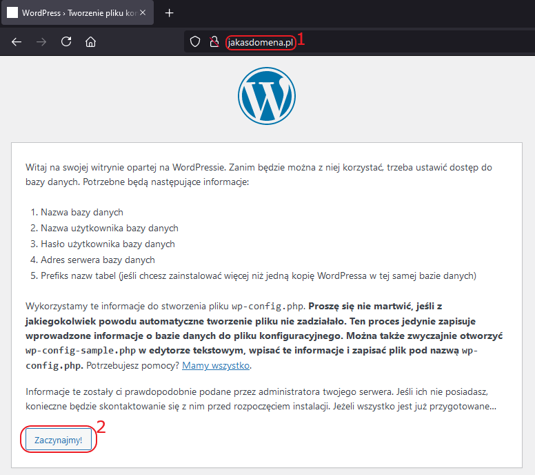Click the "Witaj na swojej witrynie" paragraph
535x475 pixels.
click(x=259, y=174)
